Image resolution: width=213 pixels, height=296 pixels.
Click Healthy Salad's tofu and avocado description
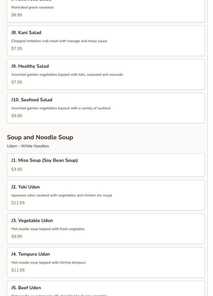coord(67,74)
